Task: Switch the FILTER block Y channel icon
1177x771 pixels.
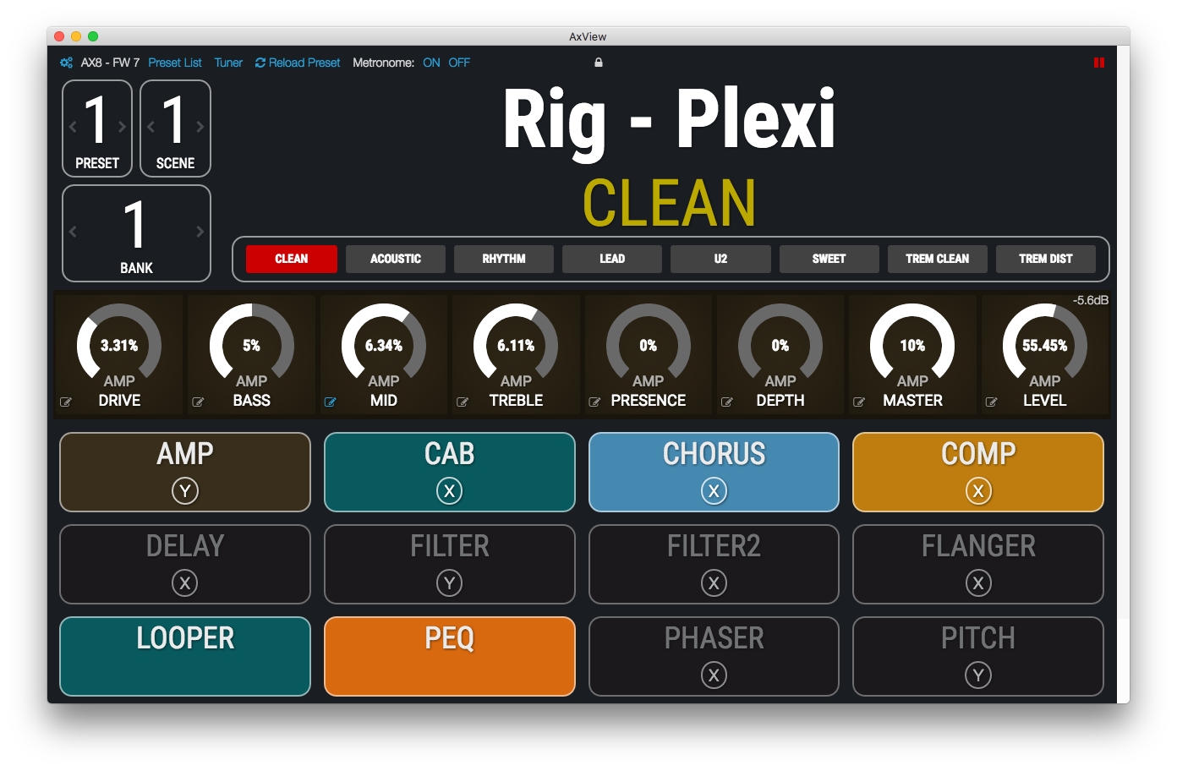Action: click(x=450, y=583)
